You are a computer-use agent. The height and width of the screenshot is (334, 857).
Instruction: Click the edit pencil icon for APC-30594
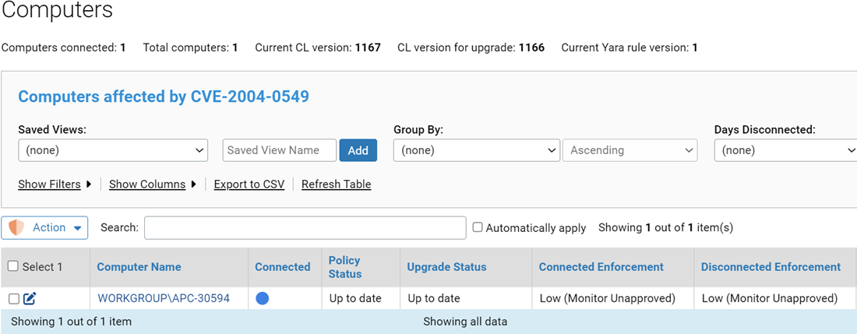30,298
